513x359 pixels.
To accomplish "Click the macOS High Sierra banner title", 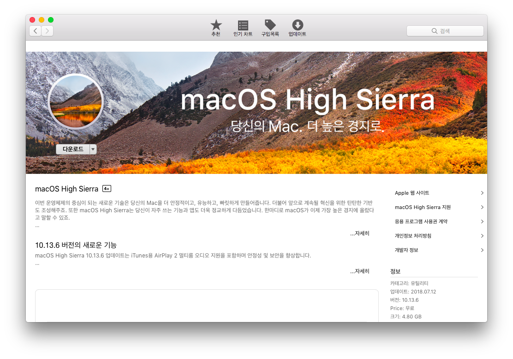I will (x=308, y=100).
